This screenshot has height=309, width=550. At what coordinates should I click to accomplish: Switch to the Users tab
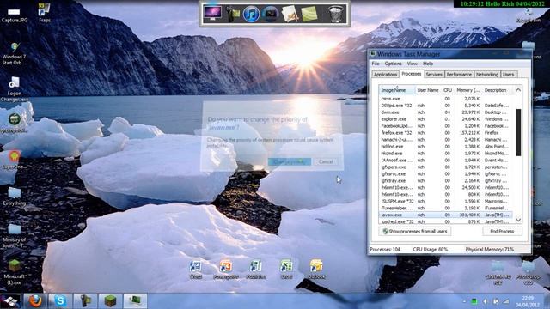click(x=508, y=75)
